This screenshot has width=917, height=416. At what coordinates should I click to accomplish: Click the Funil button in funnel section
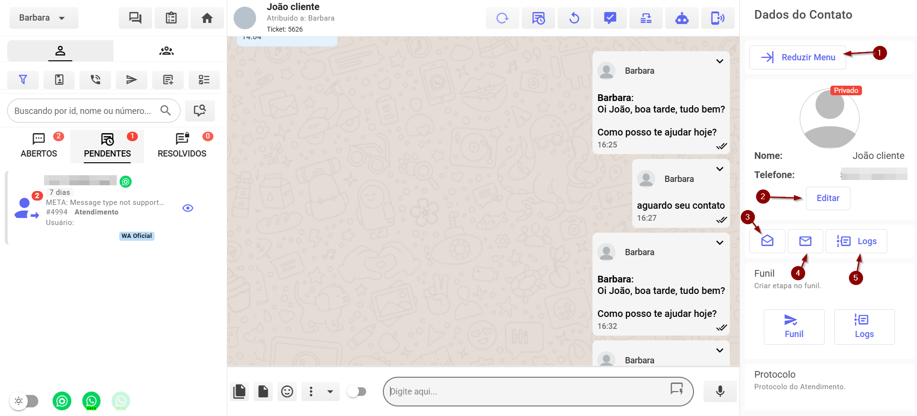794,326
